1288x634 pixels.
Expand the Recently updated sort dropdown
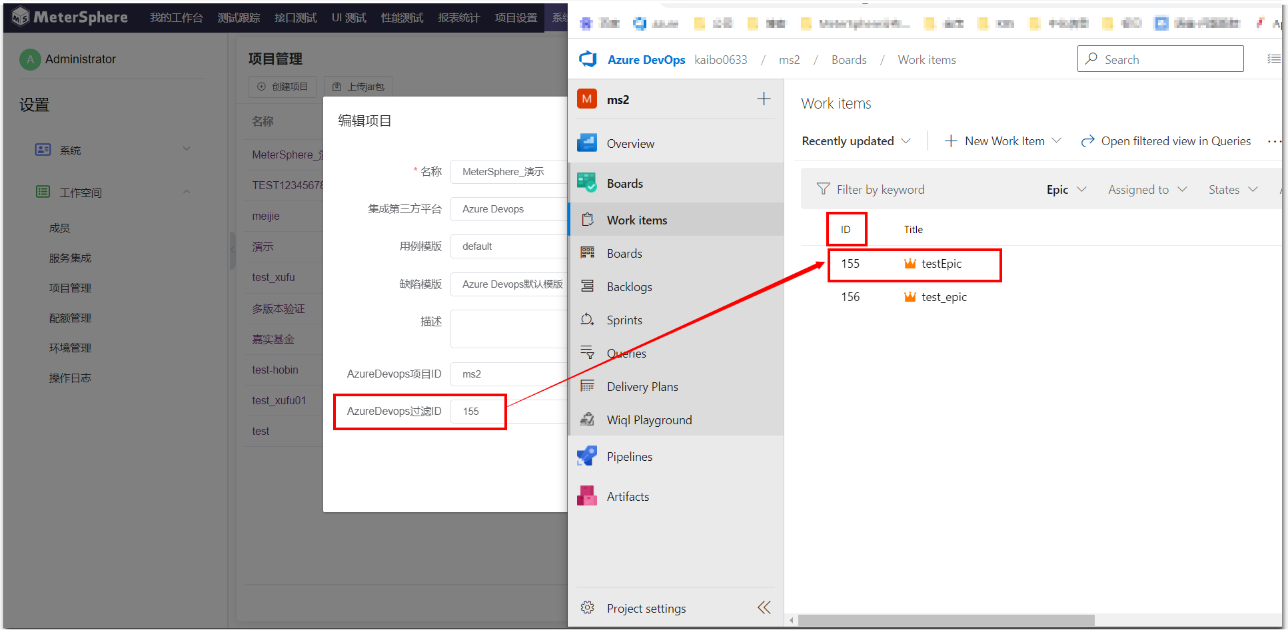tap(857, 141)
